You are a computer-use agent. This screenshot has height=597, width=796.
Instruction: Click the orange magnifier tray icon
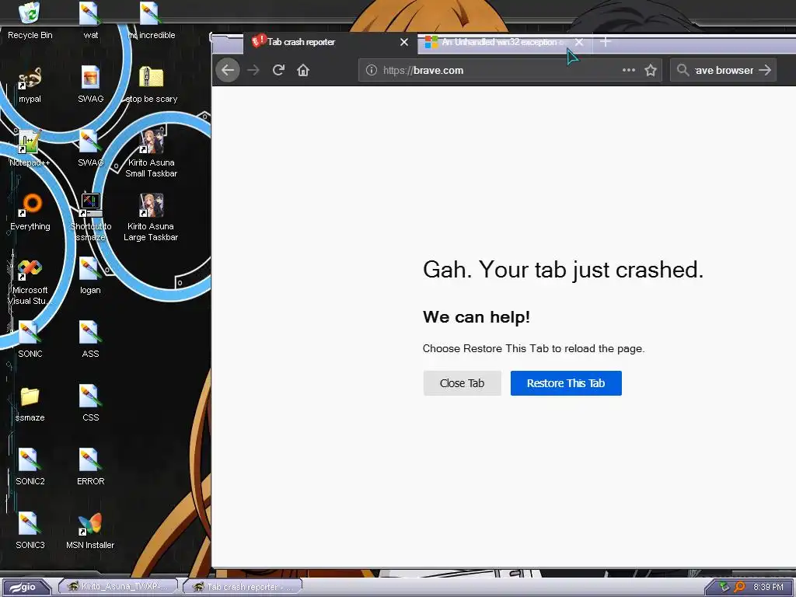[x=739, y=587]
